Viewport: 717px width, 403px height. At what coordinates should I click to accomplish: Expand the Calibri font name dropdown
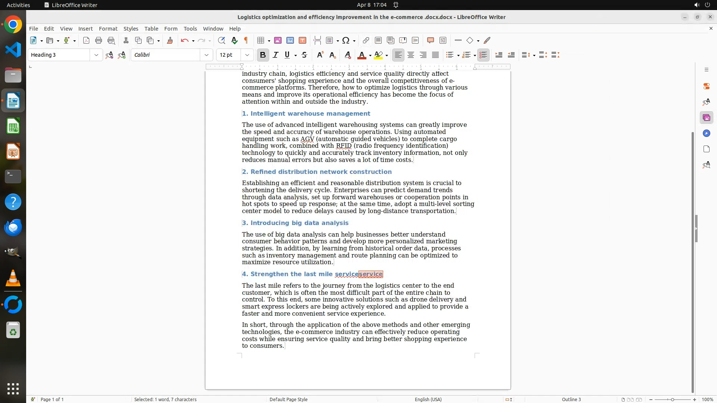point(207,55)
